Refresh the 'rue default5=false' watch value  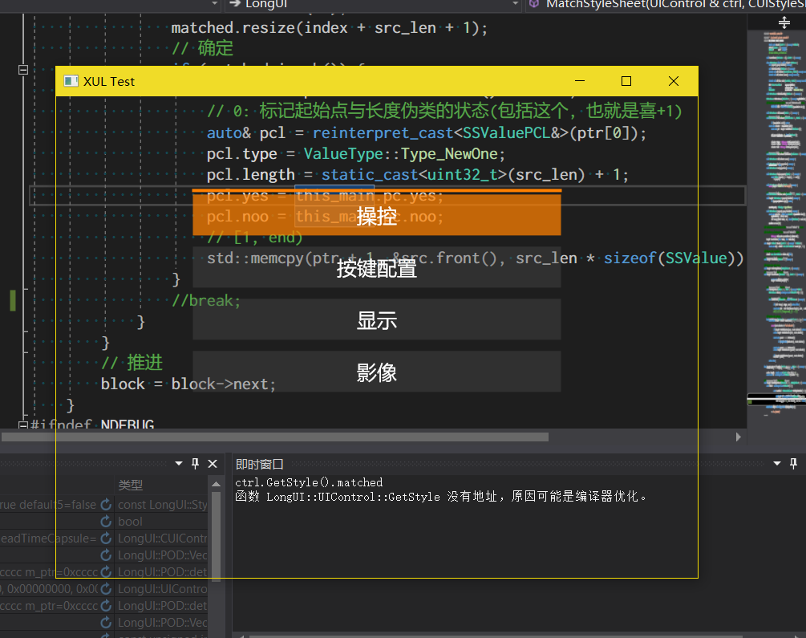coord(106,505)
